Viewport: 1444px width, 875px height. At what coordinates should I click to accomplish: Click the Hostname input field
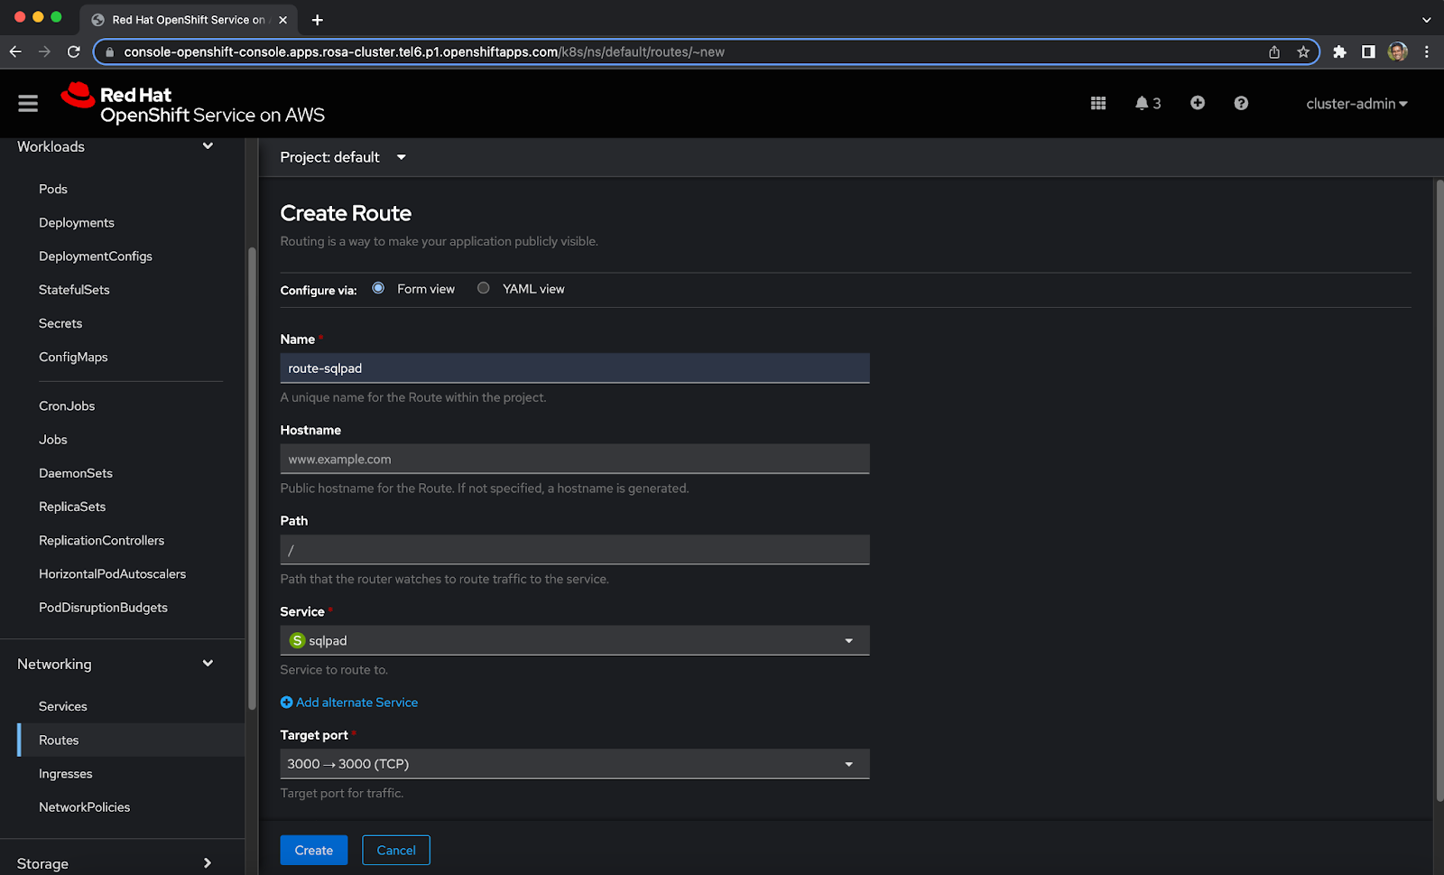click(x=574, y=459)
